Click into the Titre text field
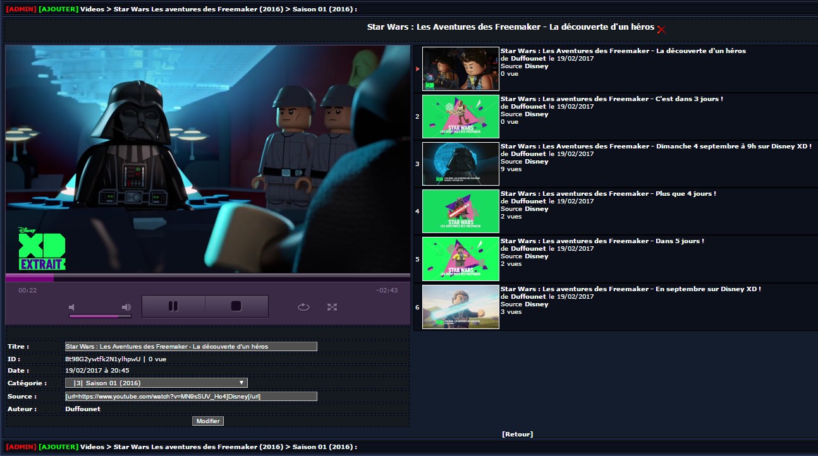818x456 pixels. click(x=191, y=346)
